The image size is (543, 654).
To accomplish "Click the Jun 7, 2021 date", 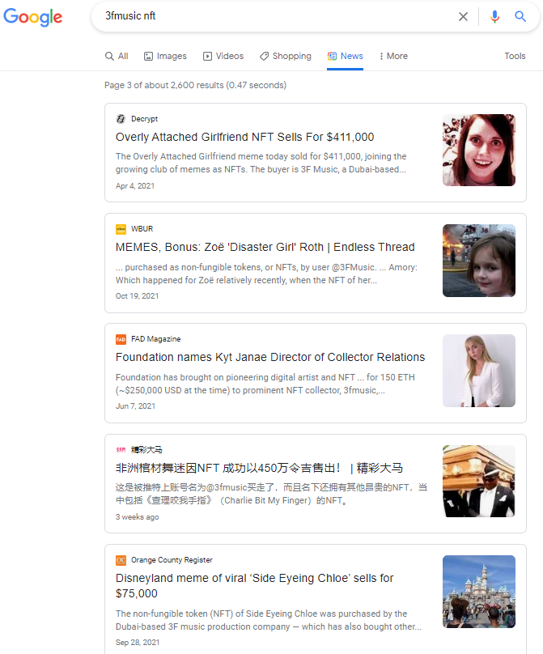I will pyautogui.click(x=135, y=406).
